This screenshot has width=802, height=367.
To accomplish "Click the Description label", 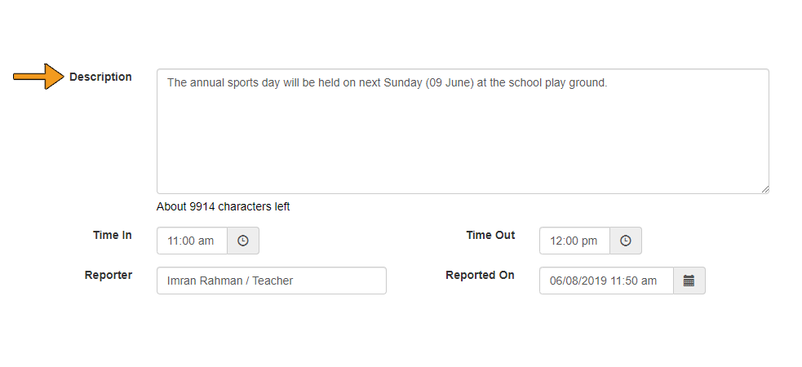I will (101, 77).
